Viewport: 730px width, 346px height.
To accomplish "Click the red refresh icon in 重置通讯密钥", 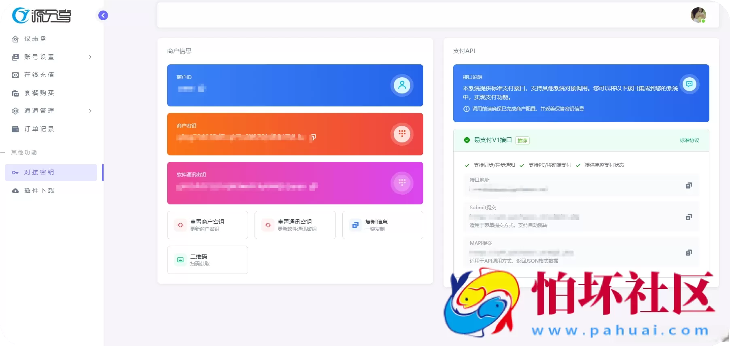I will click(268, 225).
